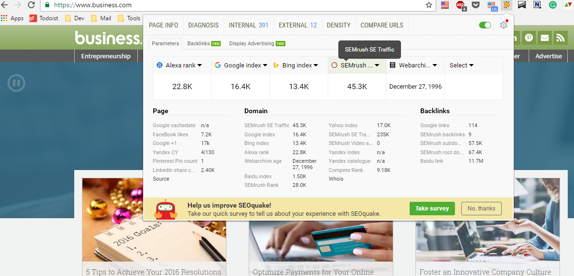Click the Google index value 16.4K
Image resolution: width=574 pixels, height=276 pixels.
[x=240, y=87]
